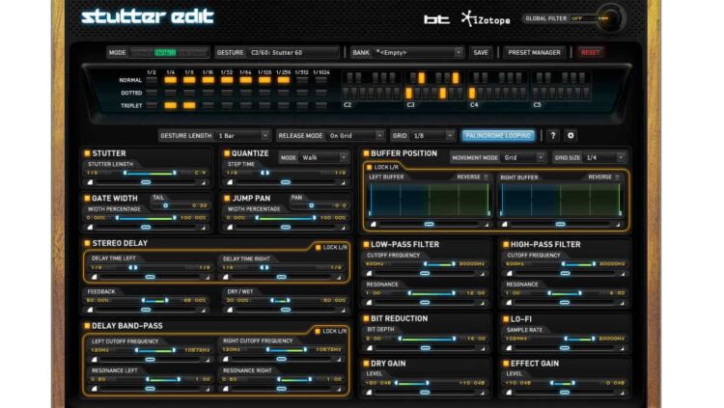Toggle Buffer Position Lock L/R
Image resolution: width=724 pixels, height=408 pixels.
(369, 167)
